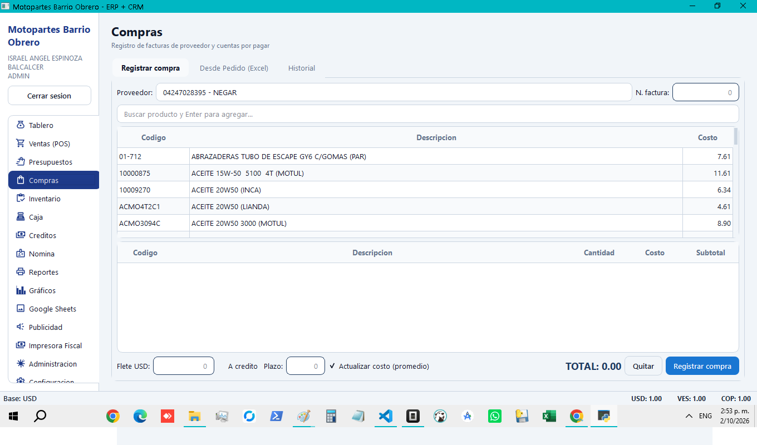Click product code 10009270
757x445 pixels.
coord(135,190)
